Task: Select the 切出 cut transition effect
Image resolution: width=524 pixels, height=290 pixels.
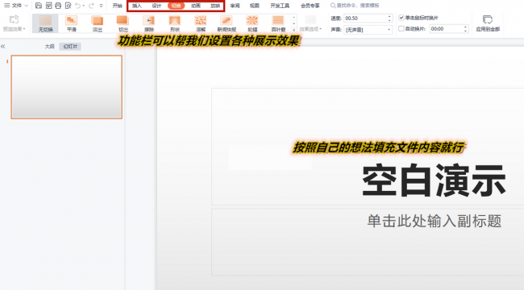Action: 123,23
